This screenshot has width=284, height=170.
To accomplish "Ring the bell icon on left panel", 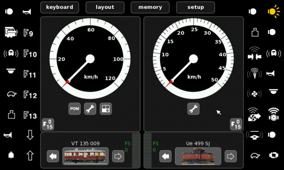I will (x=11, y=155).
